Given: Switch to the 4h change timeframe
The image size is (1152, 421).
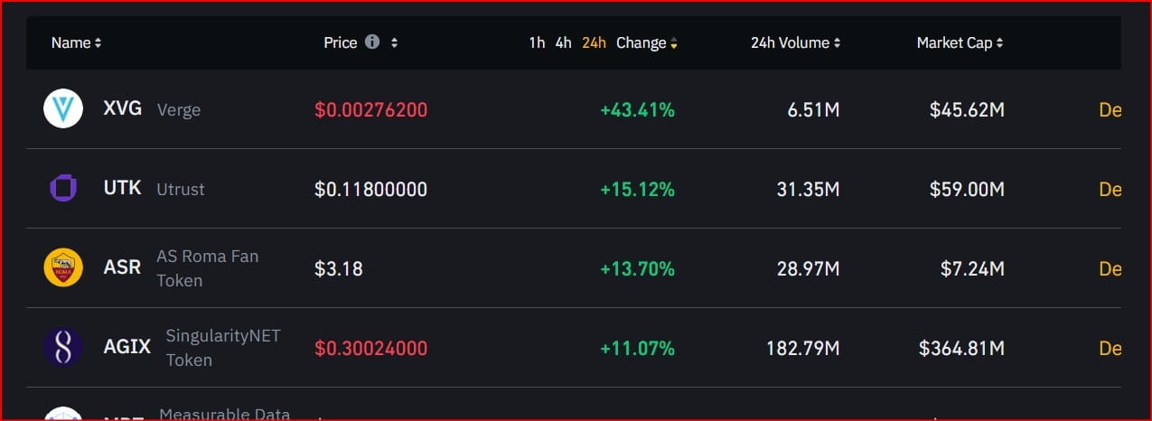Looking at the screenshot, I should 563,42.
